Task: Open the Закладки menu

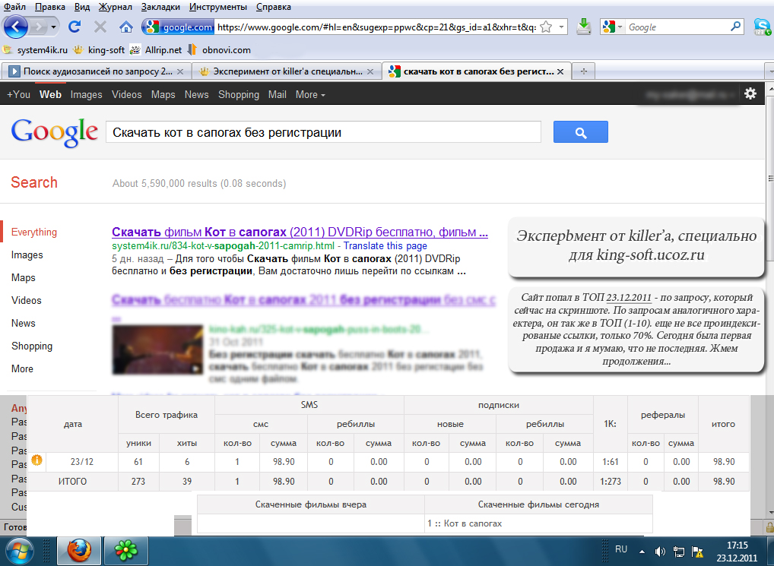Action: click(160, 7)
